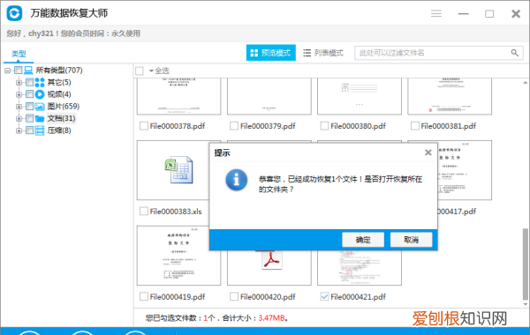Select 图片(659) tree label

coord(64,107)
